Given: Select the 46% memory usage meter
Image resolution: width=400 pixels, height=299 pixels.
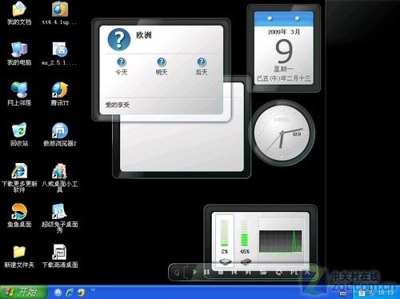Looking at the screenshot, I should (245, 236).
